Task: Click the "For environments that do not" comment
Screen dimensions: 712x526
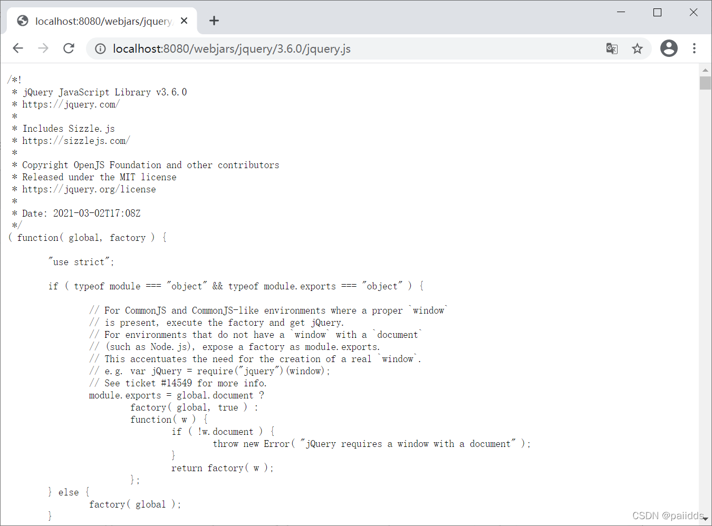Action: point(256,335)
